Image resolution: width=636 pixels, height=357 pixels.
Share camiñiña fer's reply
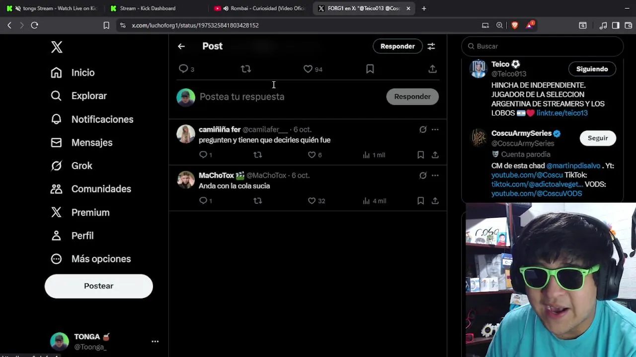pos(435,155)
